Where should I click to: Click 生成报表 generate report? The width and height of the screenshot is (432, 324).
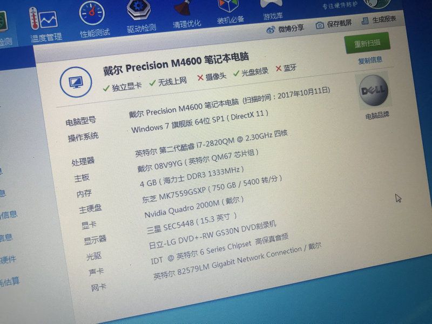point(379,20)
